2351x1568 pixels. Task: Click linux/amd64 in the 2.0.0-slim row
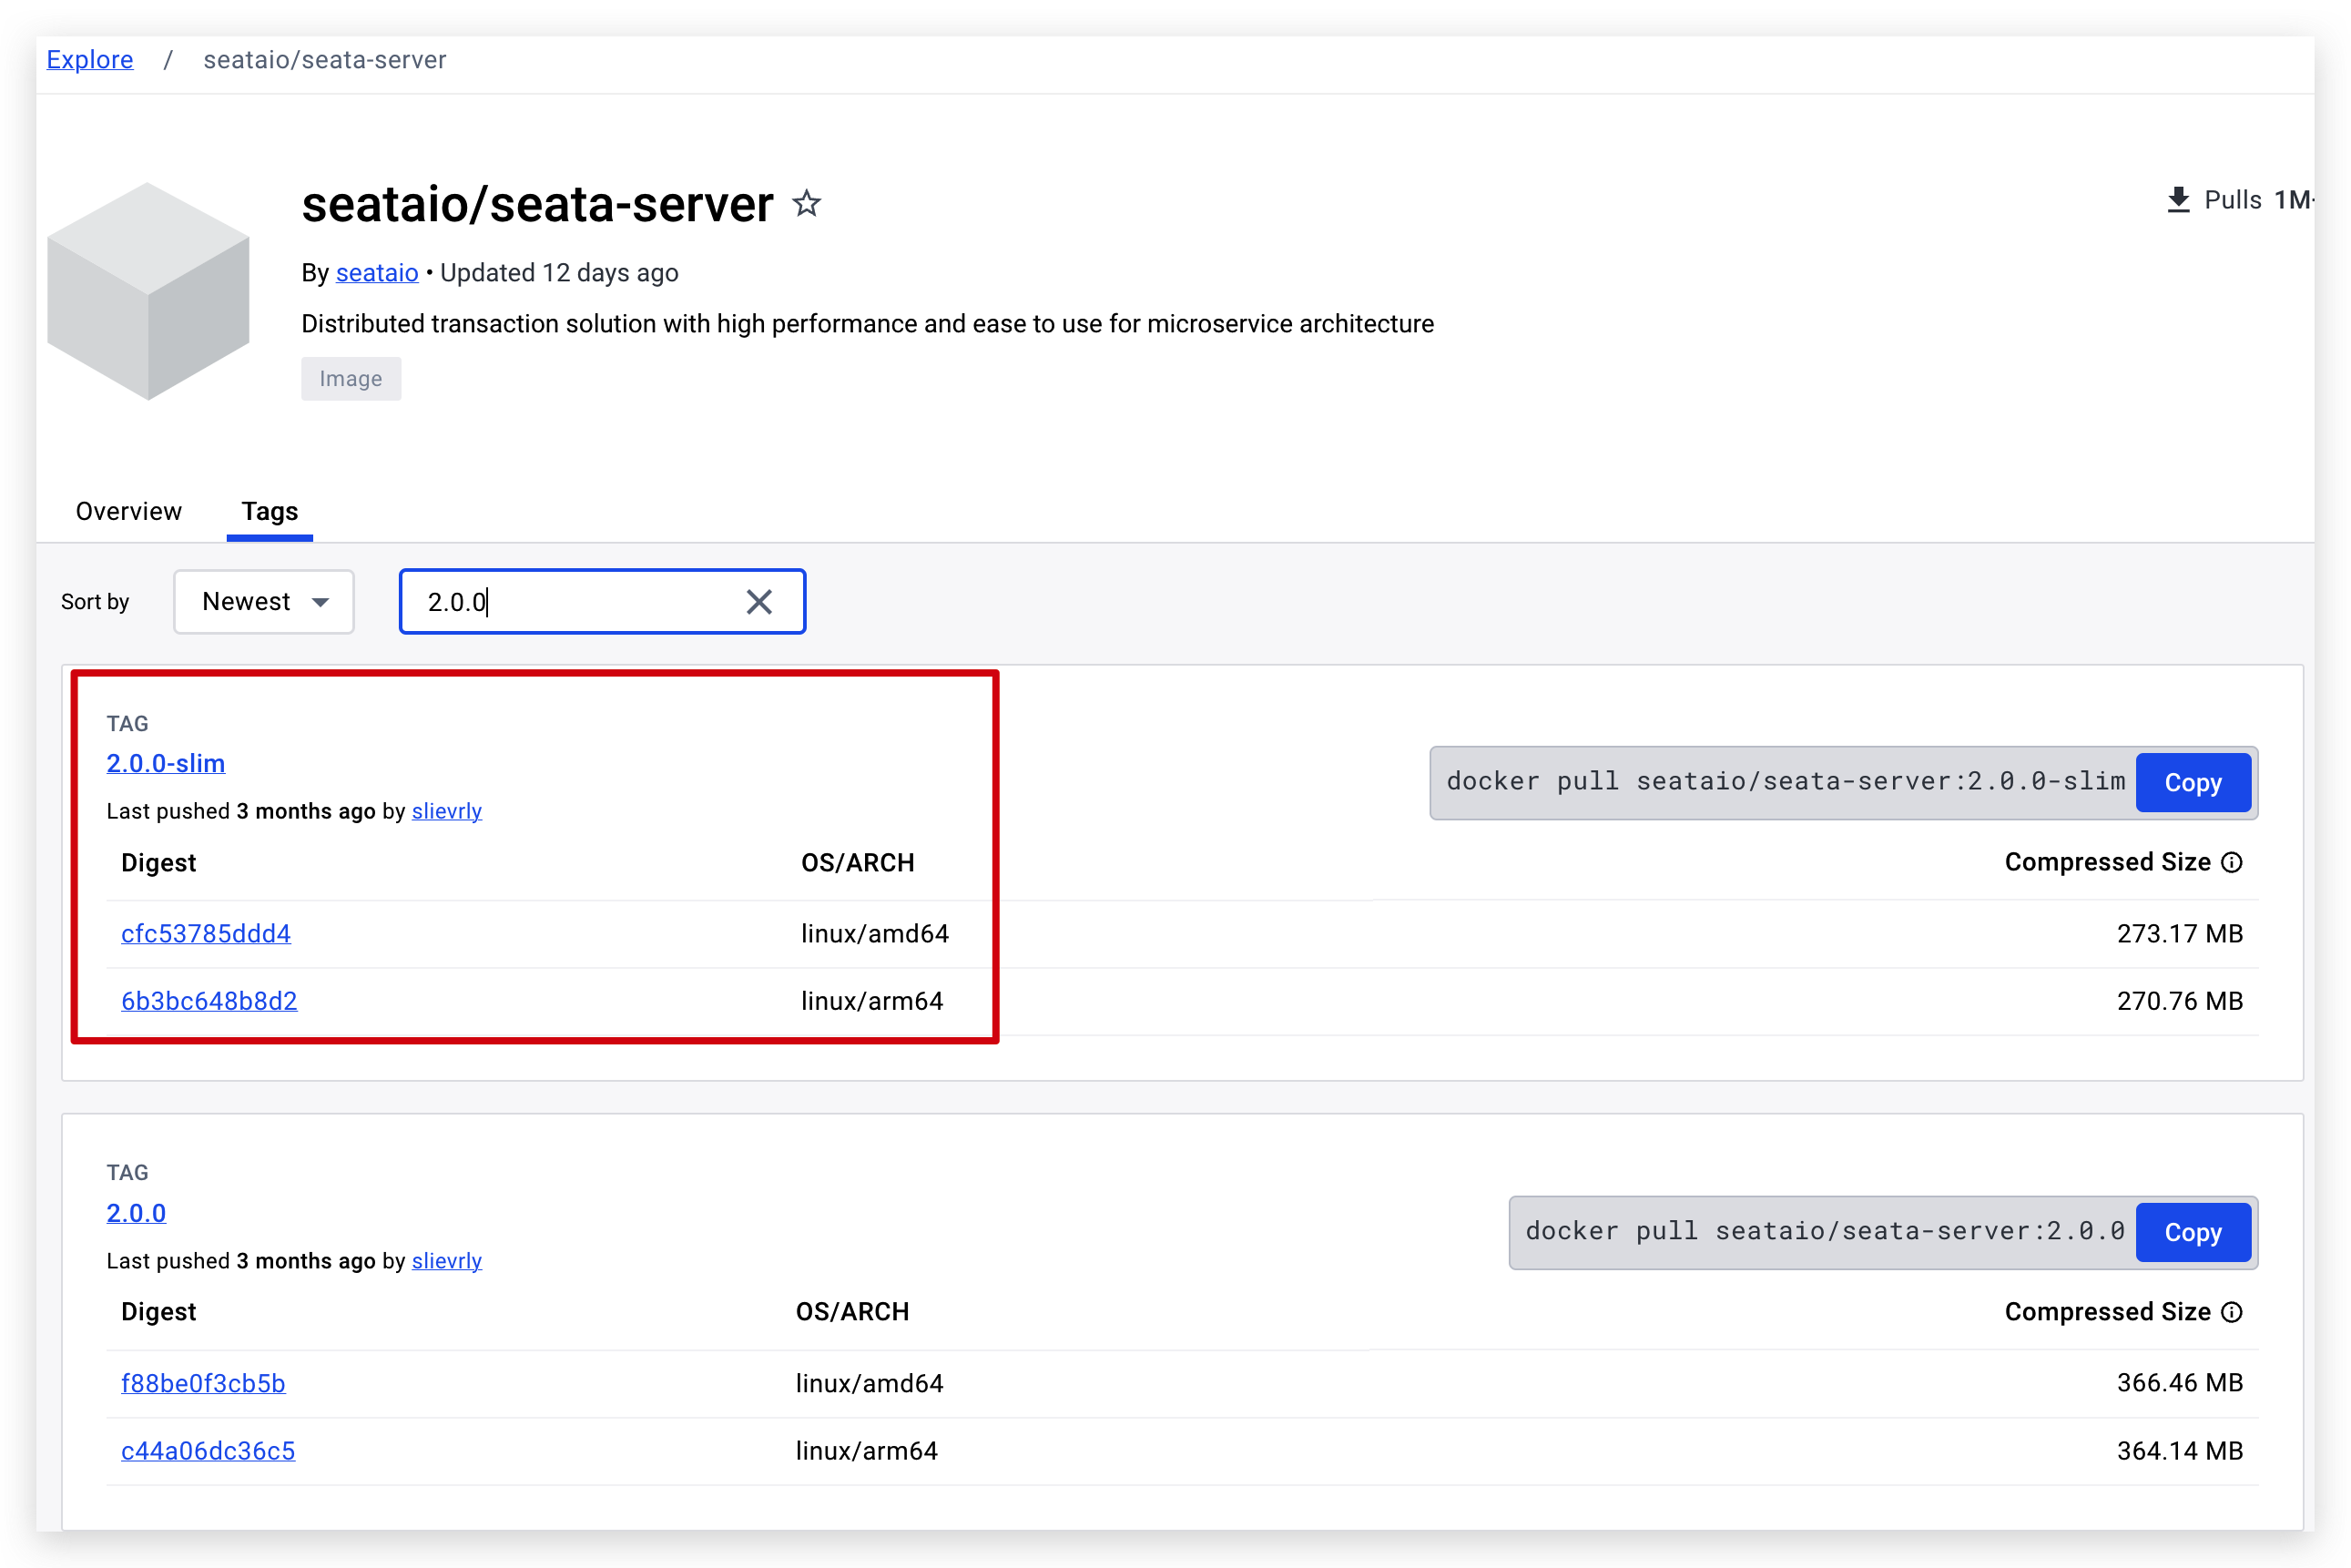click(875, 934)
